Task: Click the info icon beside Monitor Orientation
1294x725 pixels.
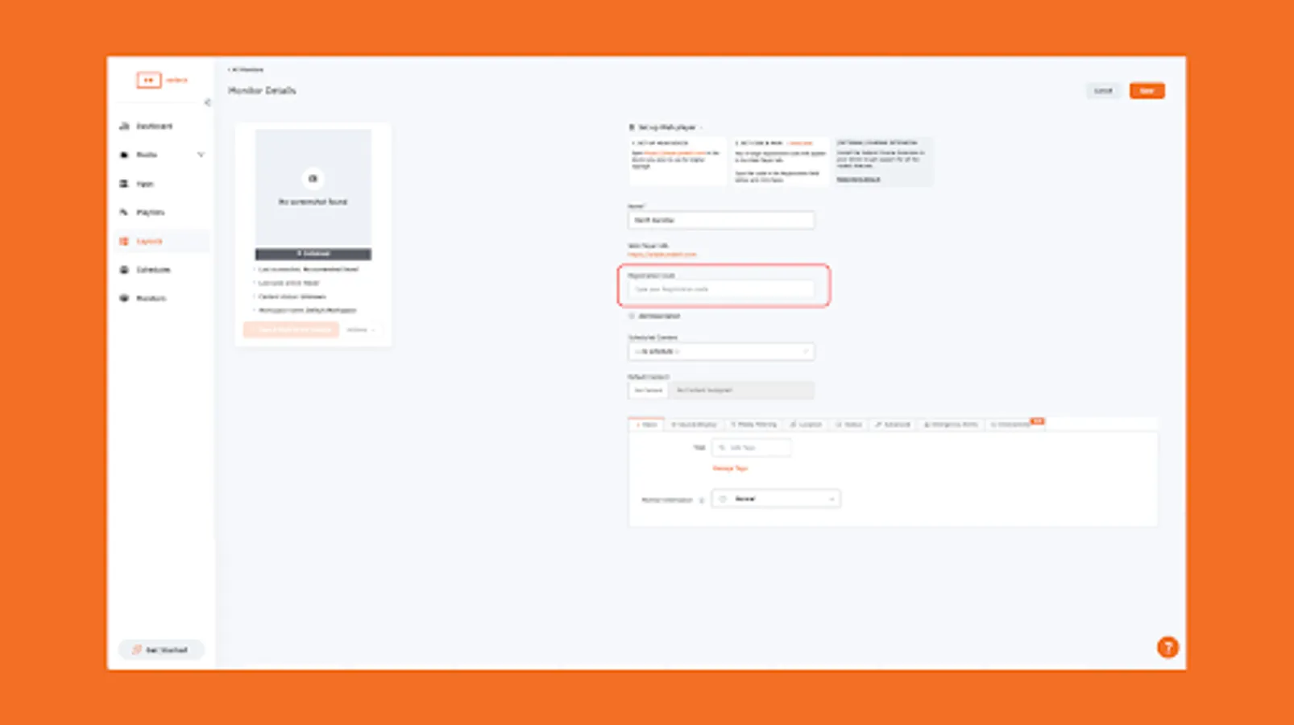Action: 701,500
